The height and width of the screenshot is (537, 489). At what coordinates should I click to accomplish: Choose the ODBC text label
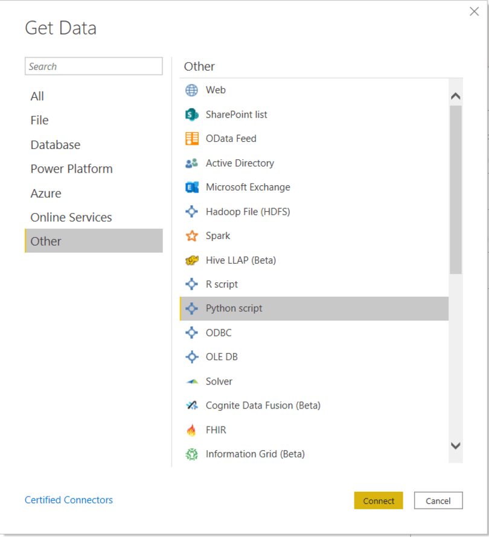219,332
